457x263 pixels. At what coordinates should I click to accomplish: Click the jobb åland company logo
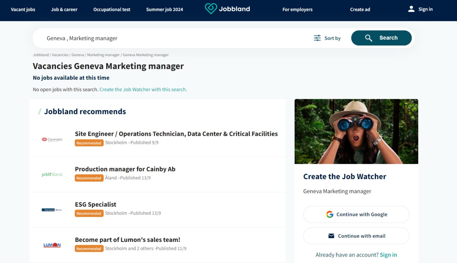click(52, 174)
